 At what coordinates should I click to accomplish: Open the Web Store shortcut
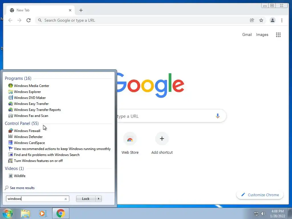pos(130,143)
